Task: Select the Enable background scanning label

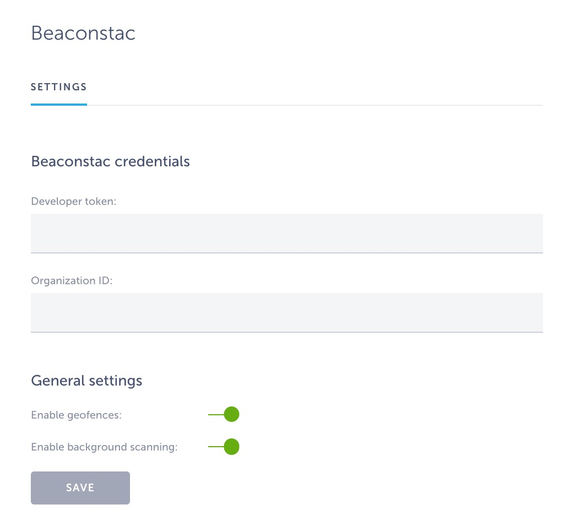Action: pos(104,447)
